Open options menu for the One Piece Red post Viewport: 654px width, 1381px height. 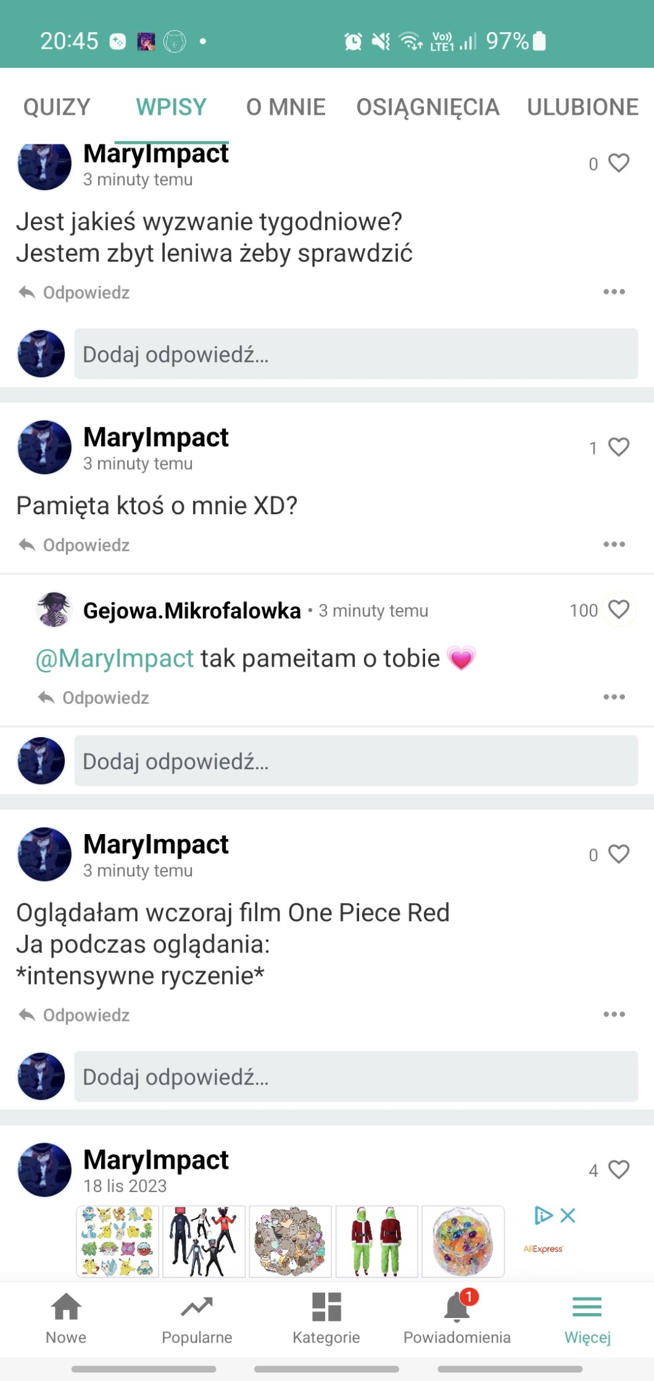click(614, 1014)
